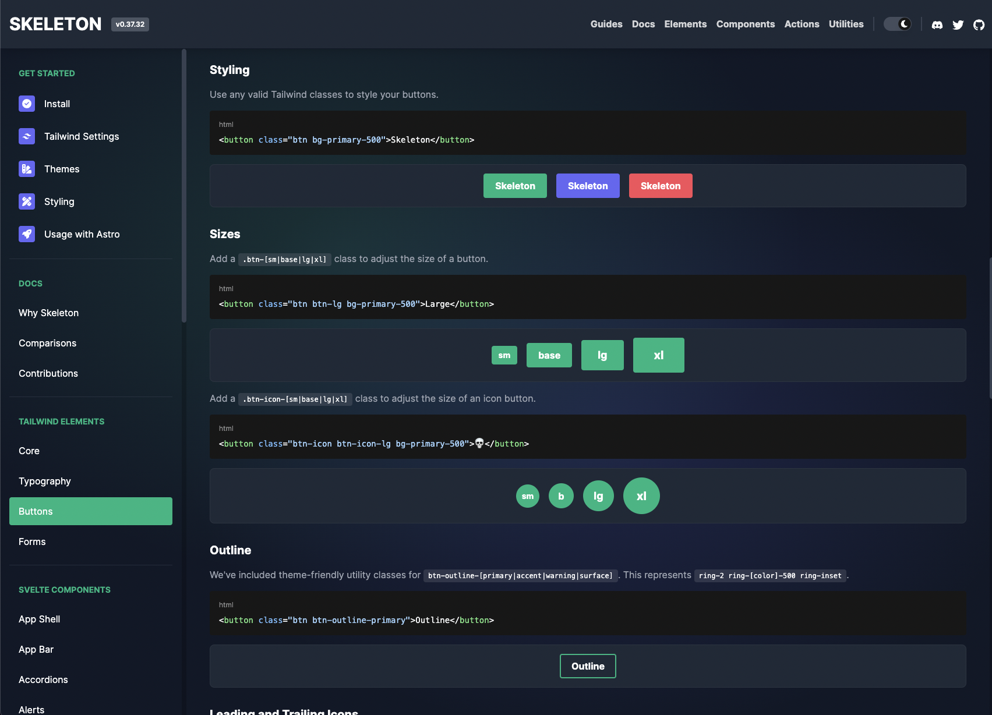This screenshot has width=992, height=715.
Task: Click the green Skeleton example button
Action: (x=515, y=185)
